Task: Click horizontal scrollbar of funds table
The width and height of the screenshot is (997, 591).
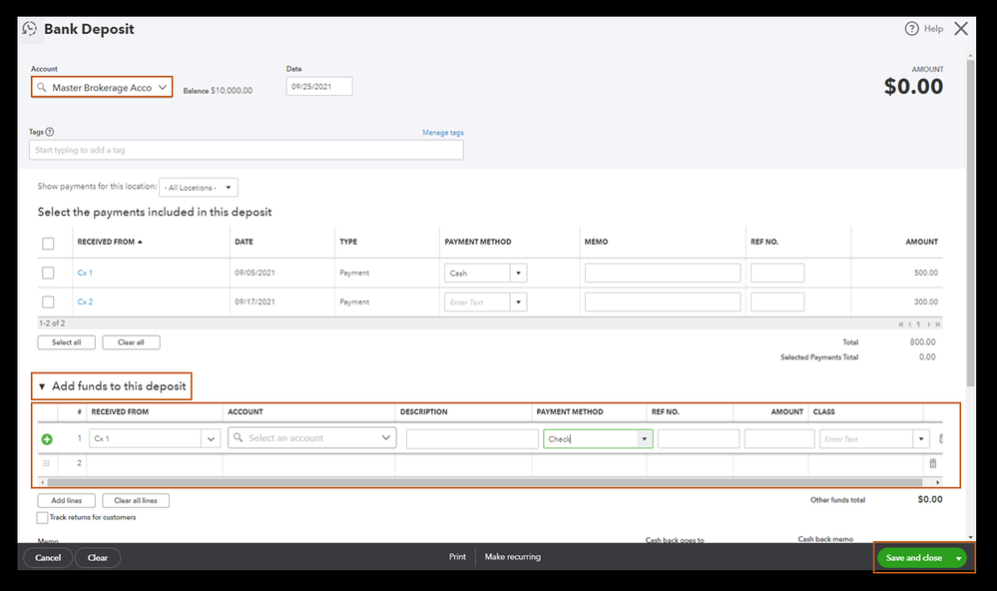Action: click(484, 483)
